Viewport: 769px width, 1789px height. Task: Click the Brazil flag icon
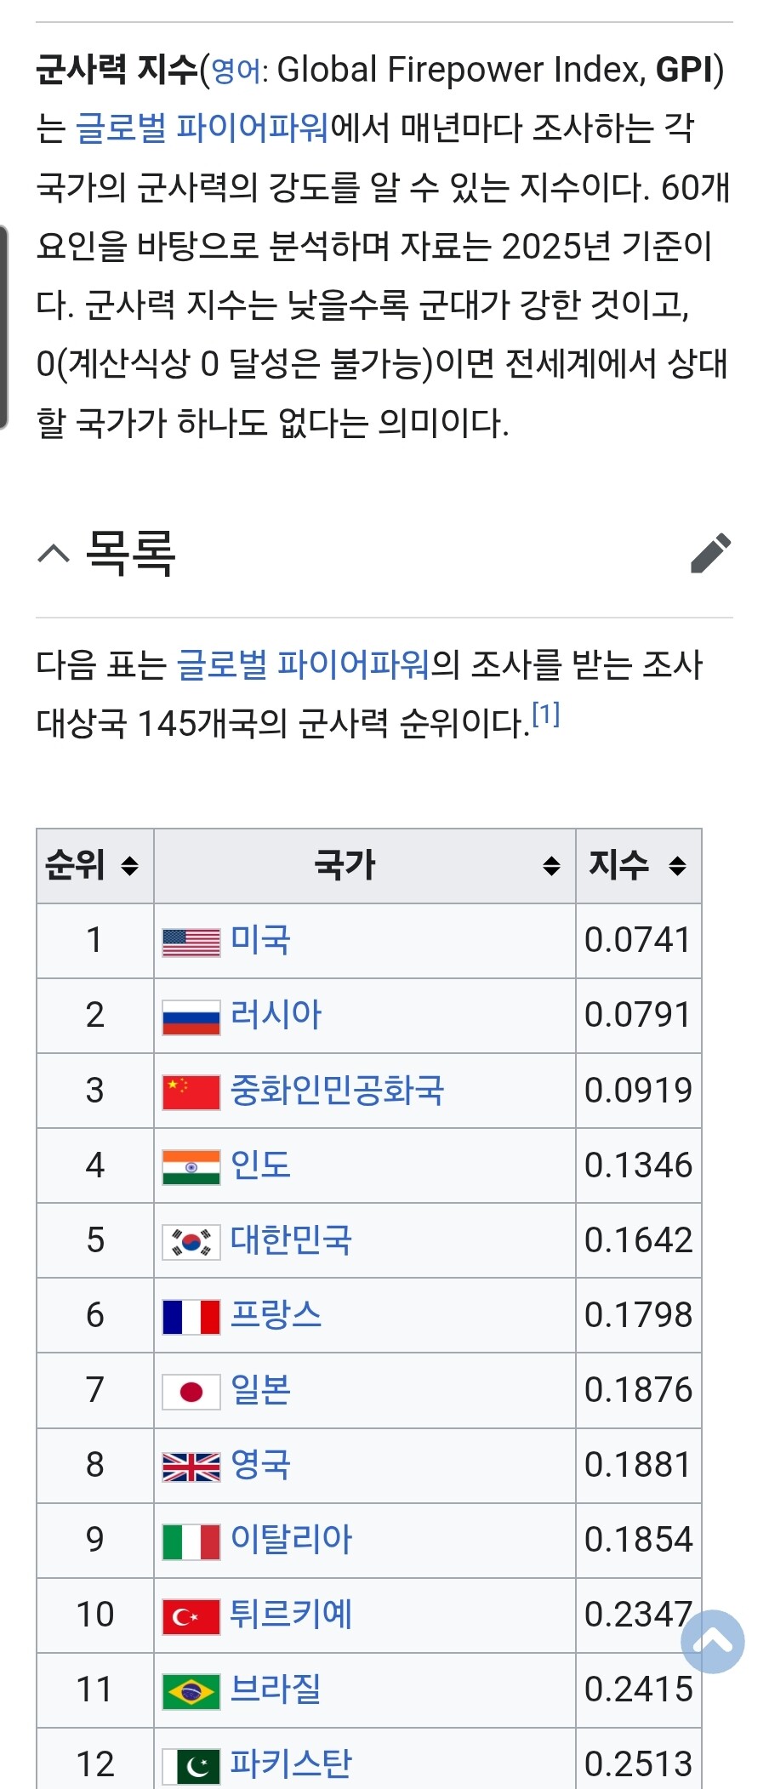coord(191,1691)
